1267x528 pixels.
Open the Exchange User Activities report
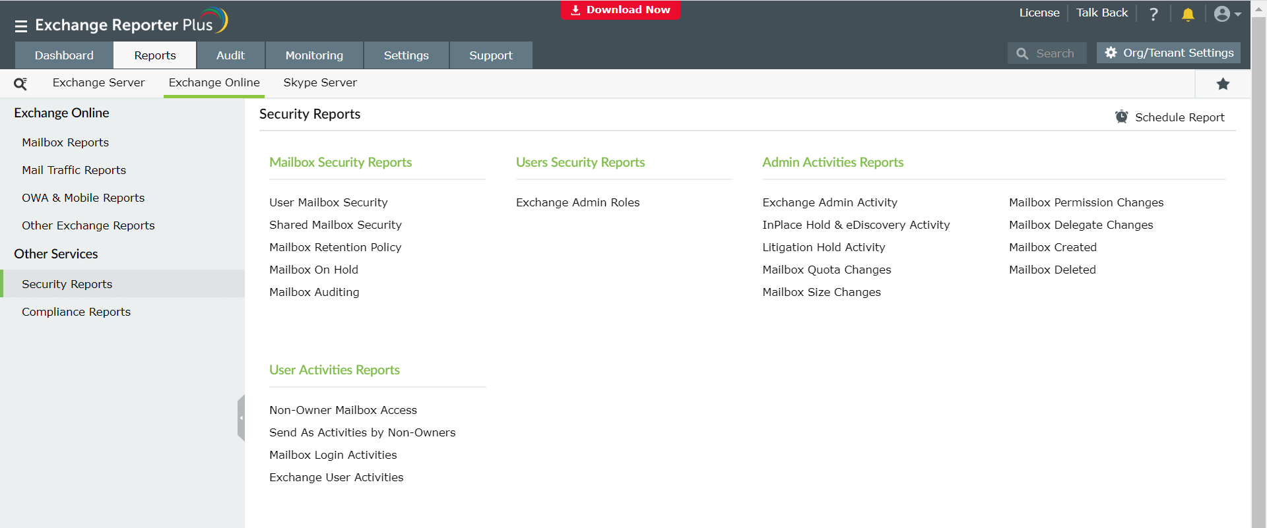pyautogui.click(x=337, y=477)
